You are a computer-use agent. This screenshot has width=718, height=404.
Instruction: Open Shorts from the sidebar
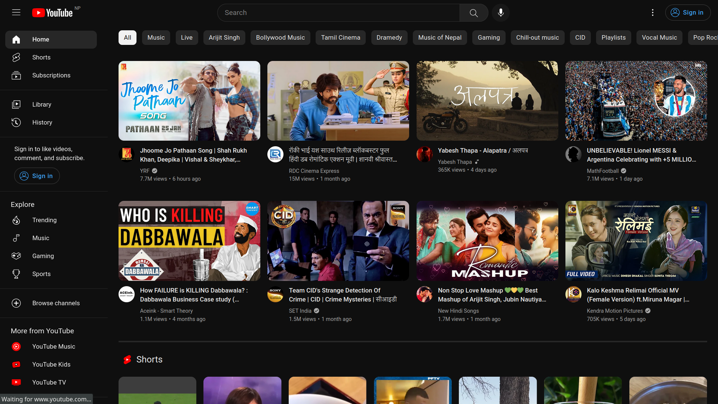pyautogui.click(x=41, y=57)
